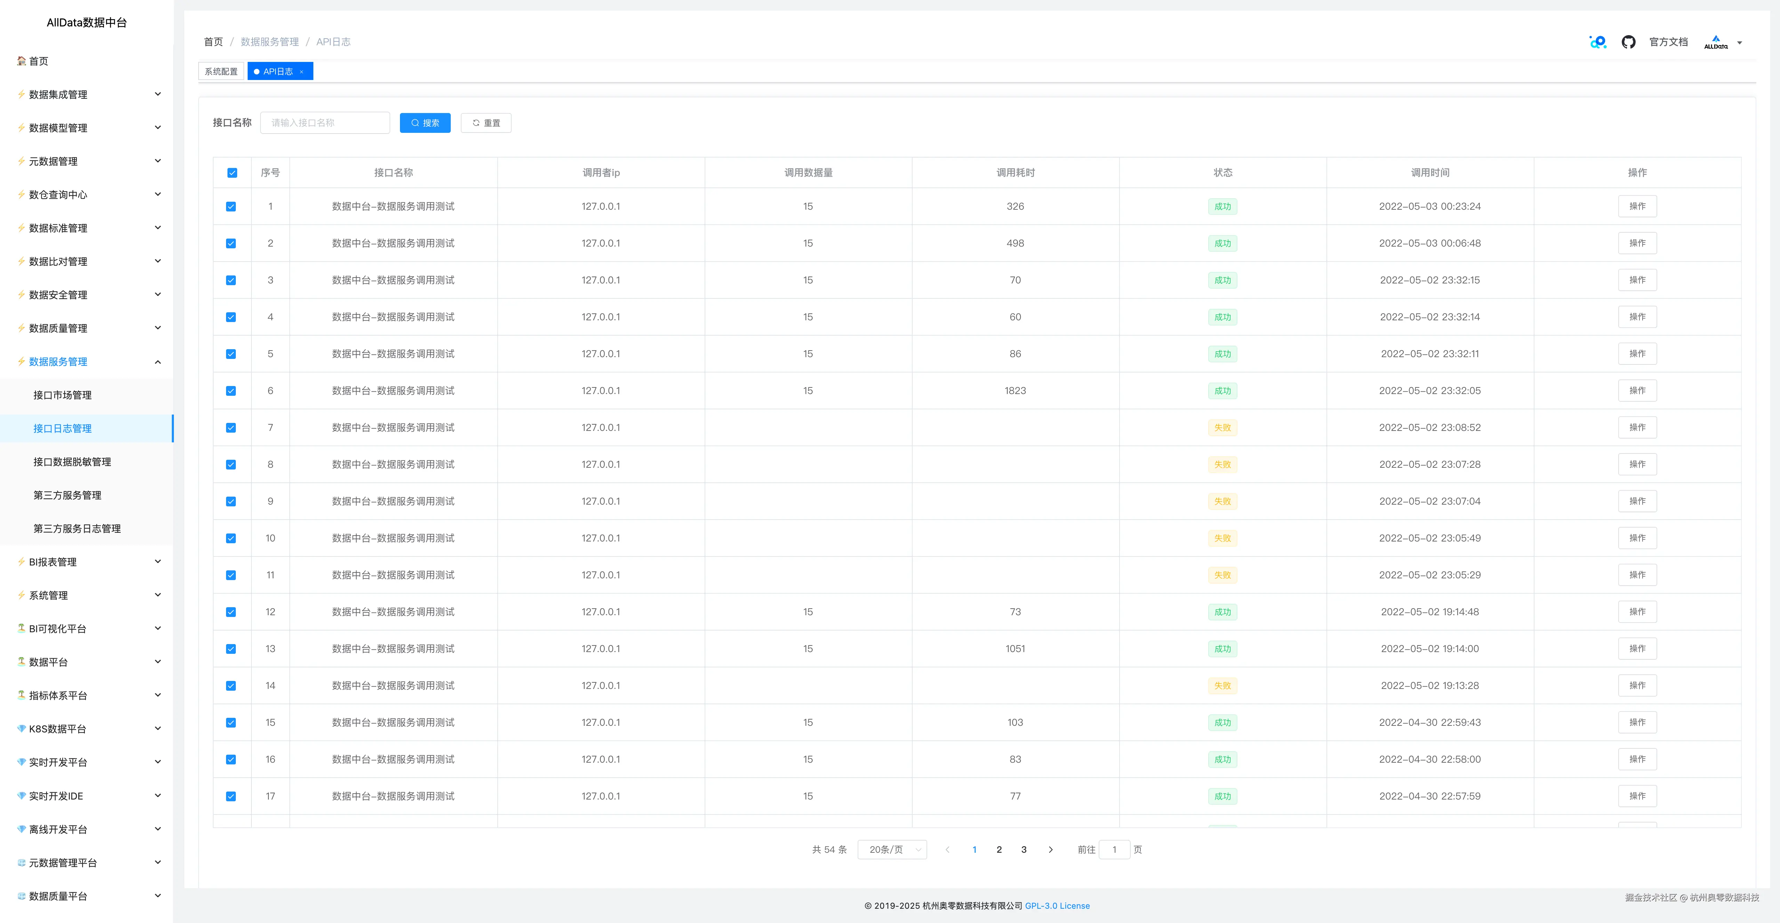Click the blue 搜索 button
Screen dimensions: 1780x923
(425, 123)
